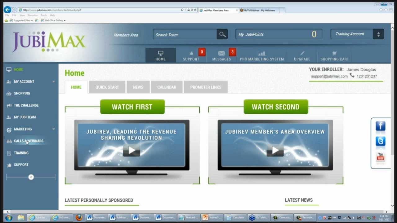Open the Twitter social icon
This screenshot has height=223, width=397.
pyautogui.click(x=381, y=142)
